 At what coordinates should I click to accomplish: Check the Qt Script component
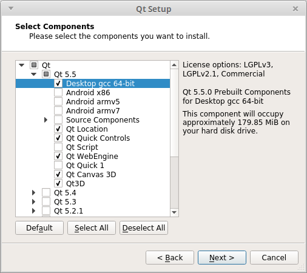(x=58, y=147)
